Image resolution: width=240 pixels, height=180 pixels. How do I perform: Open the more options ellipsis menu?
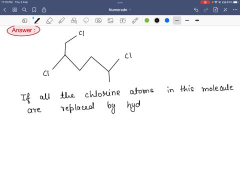pos(235,10)
